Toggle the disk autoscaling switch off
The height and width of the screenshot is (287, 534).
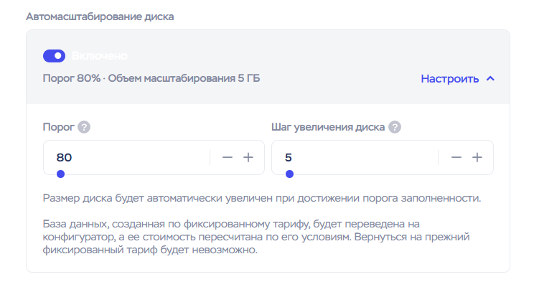click(x=54, y=56)
